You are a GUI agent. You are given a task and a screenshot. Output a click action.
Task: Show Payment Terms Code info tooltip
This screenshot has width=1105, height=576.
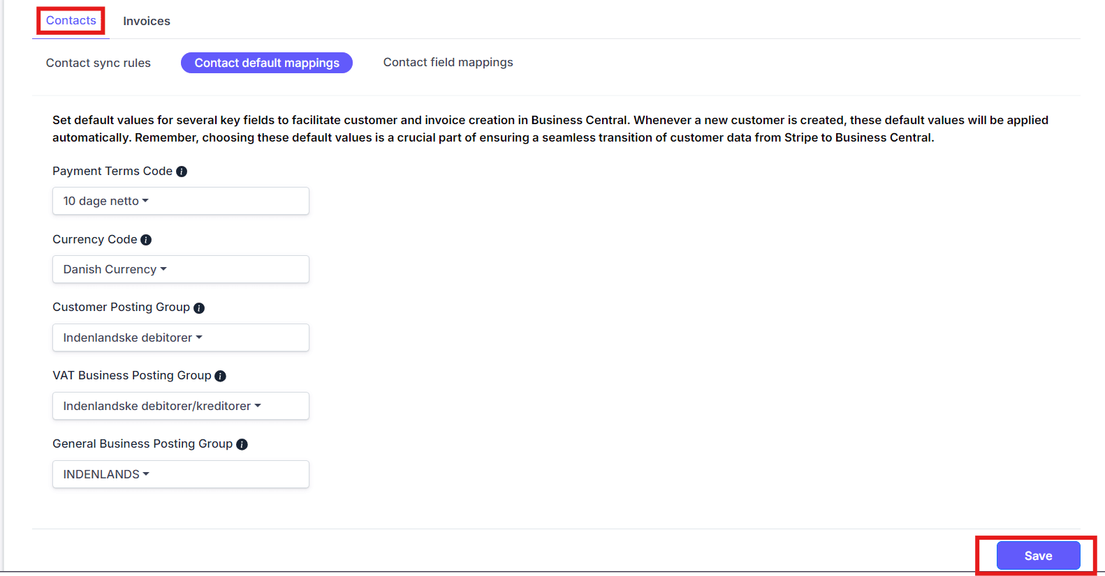coord(182,172)
